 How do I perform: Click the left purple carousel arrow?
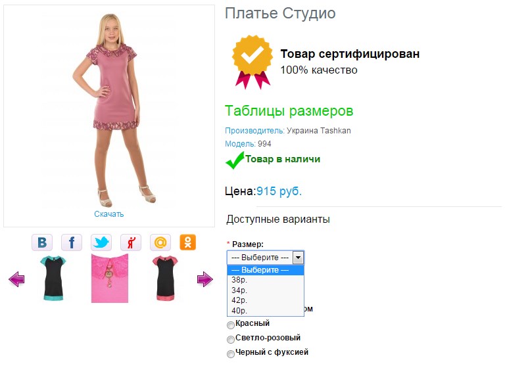click(x=16, y=279)
